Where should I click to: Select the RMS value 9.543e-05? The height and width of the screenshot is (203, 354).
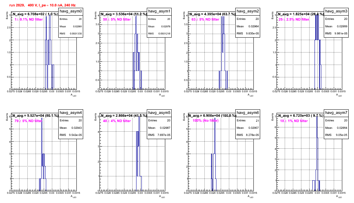[x=75, y=135]
